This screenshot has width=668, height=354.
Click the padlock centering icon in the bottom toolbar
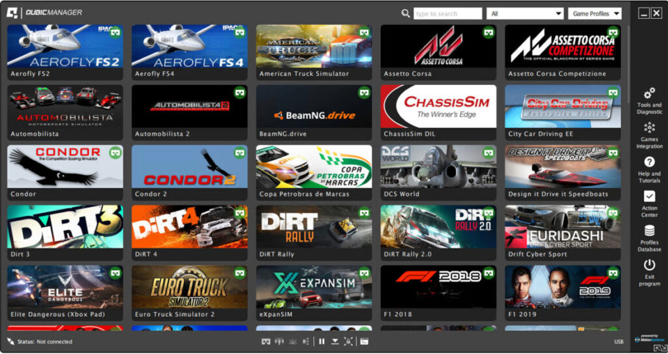tap(348, 342)
